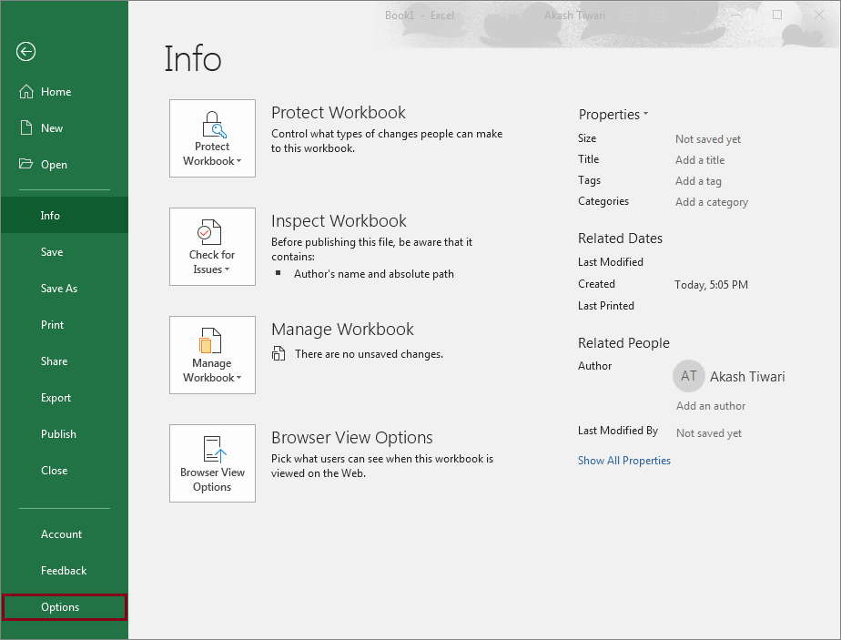Viewport: 841px width, 640px height.
Task: Click the Browser View Options button
Action: (212, 463)
